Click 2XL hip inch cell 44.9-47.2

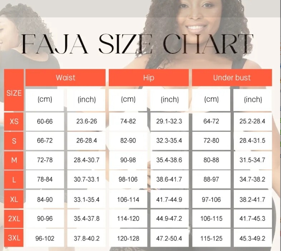coord(170,219)
